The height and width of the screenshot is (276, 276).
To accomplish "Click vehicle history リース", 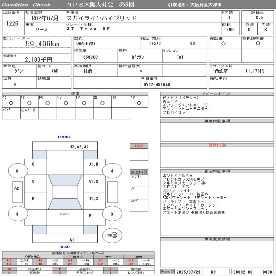I will click(x=42, y=30).
